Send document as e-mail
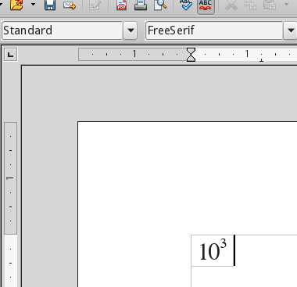 70,5
